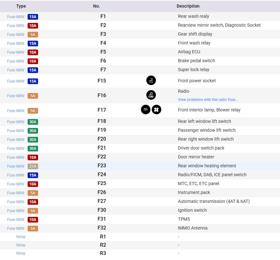Click the radio music icon for F16
The height and width of the screenshot is (260, 280).
coord(151,95)
